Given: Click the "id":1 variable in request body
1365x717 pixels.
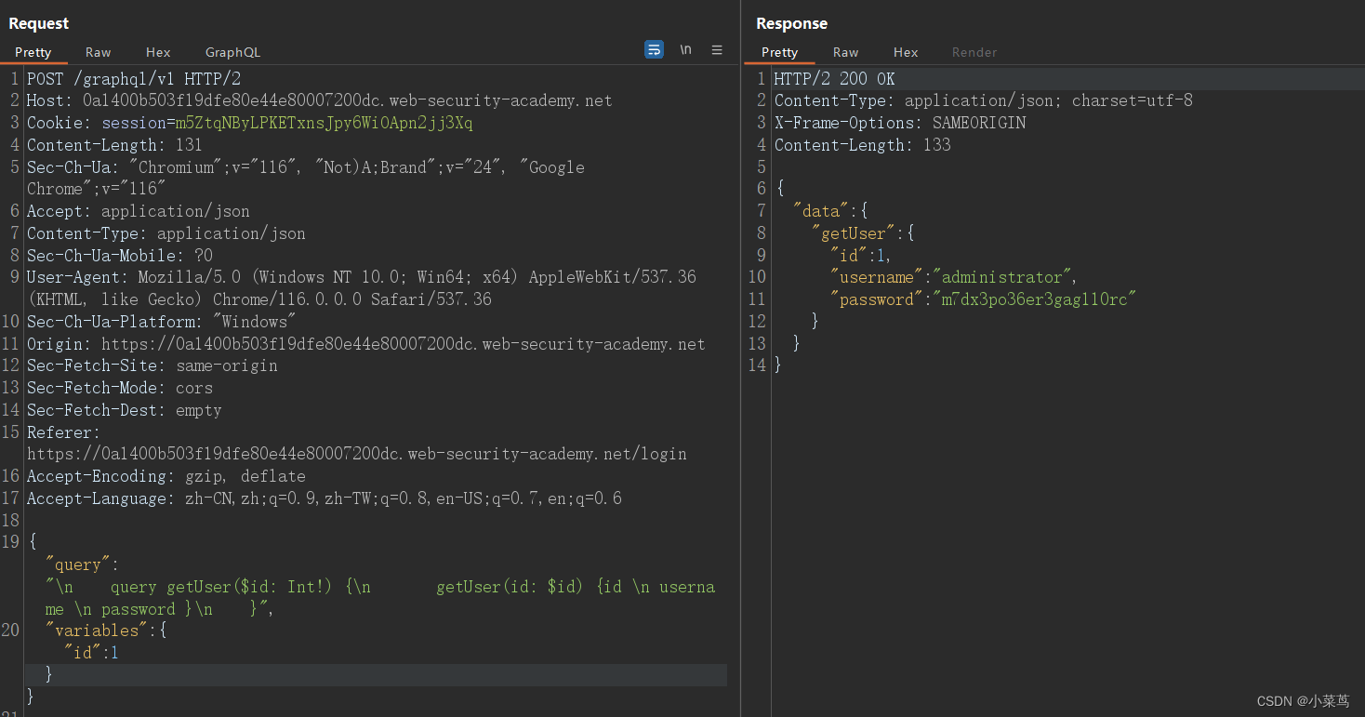Looking at the screenshot, I should click(91, 653).
